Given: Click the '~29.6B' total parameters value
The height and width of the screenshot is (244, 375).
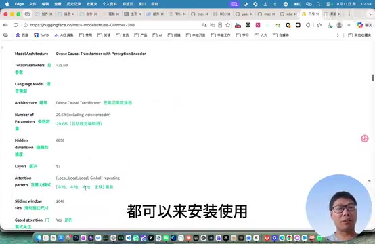Looking at the screenshot, I should [62, 65].
